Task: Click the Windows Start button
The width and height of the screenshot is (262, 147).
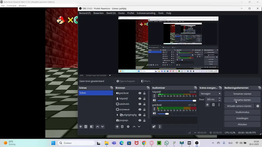Action: (53, 143)
